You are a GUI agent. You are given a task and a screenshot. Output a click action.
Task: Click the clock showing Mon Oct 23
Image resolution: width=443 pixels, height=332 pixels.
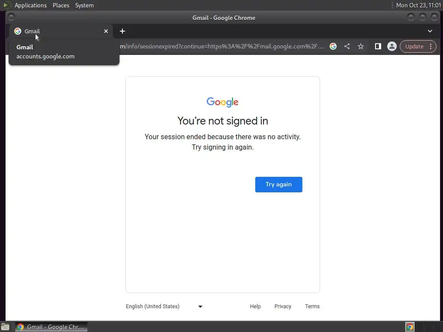418,5
